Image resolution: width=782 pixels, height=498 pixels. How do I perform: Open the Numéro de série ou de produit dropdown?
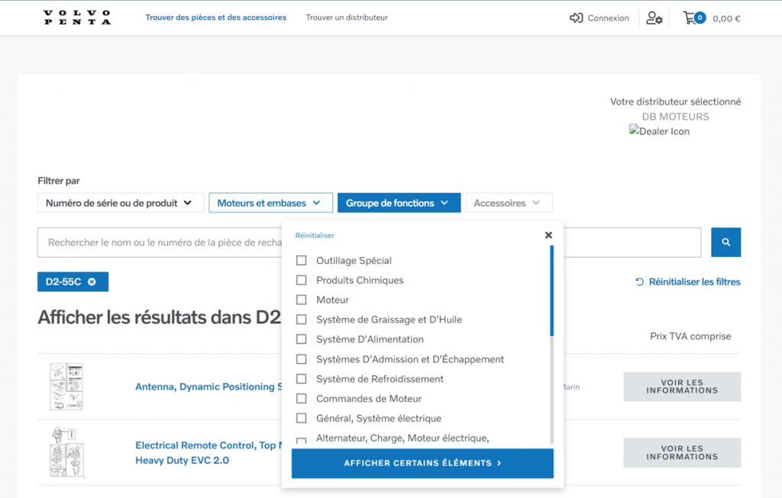[x=120, y=203]
